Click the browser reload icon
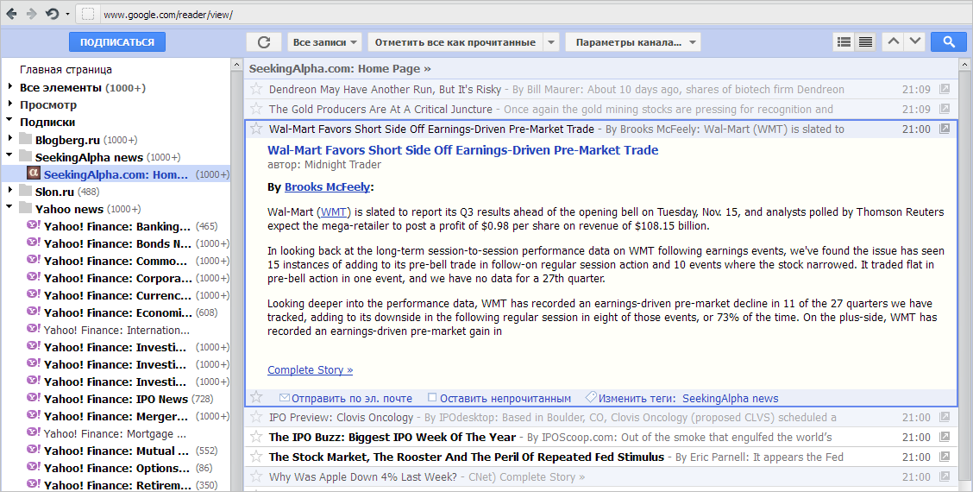973x492 pixels. [x=52, y=14]
